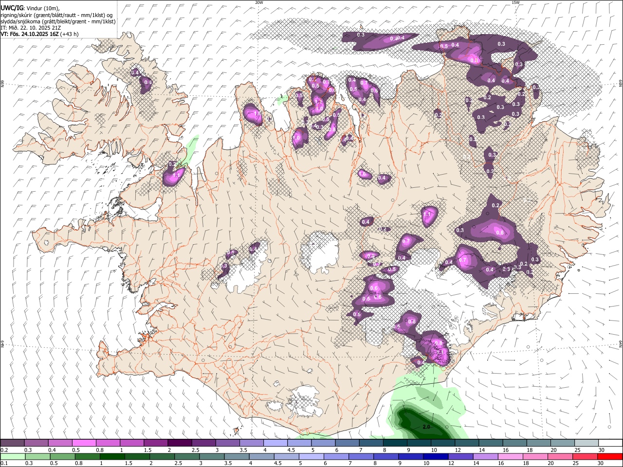Click the light lavender snow swatch between 4 and 4.5
623x467 pixels.
tap(275, 443)
